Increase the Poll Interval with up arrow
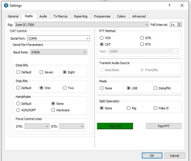191x161 pixels. click(179, 23)
